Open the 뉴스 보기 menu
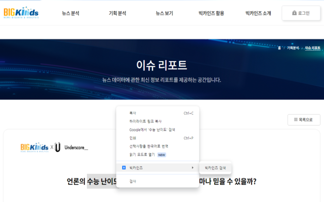324x202 pixels. [164, 14]
